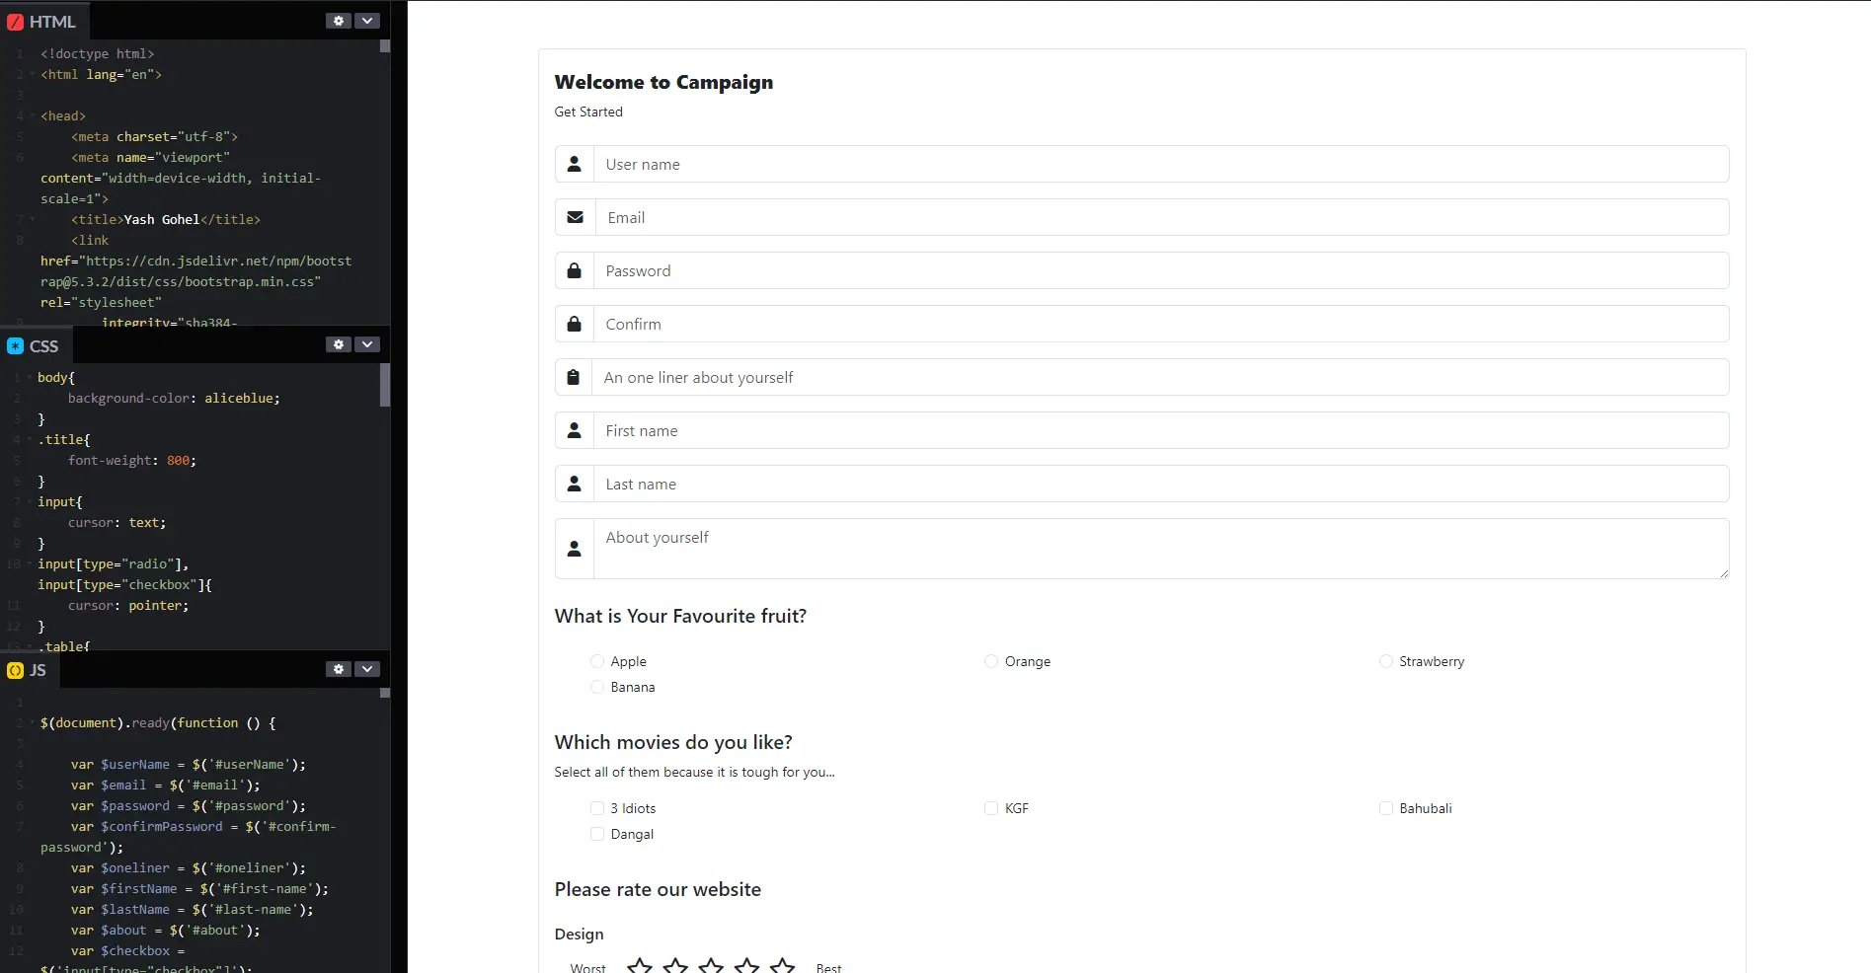Click the lock icon beside Confirm field
This screenshot has width=1871, height=973.
point(574,324)
